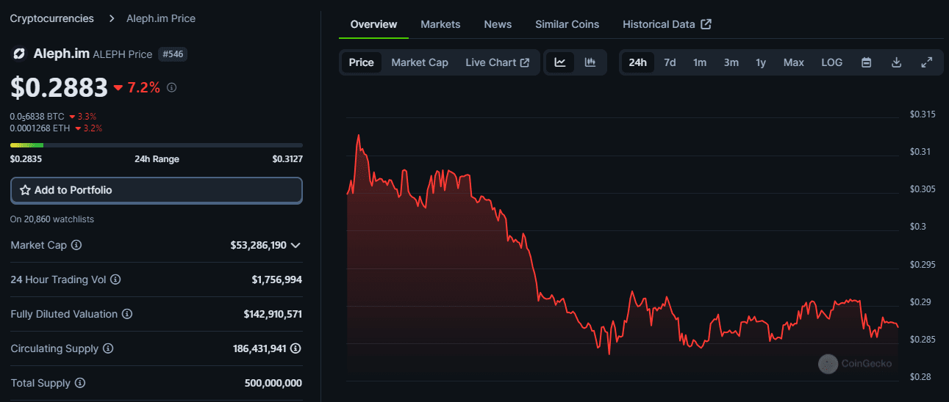Click info icon next to Market Cap
949x402 pixels.
pos(76,245)
